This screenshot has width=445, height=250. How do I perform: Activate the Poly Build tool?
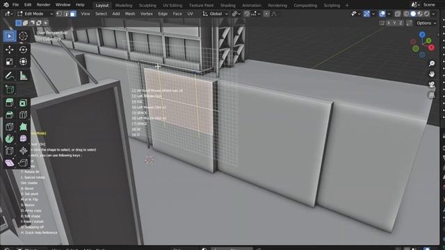(x=23, y=126)
